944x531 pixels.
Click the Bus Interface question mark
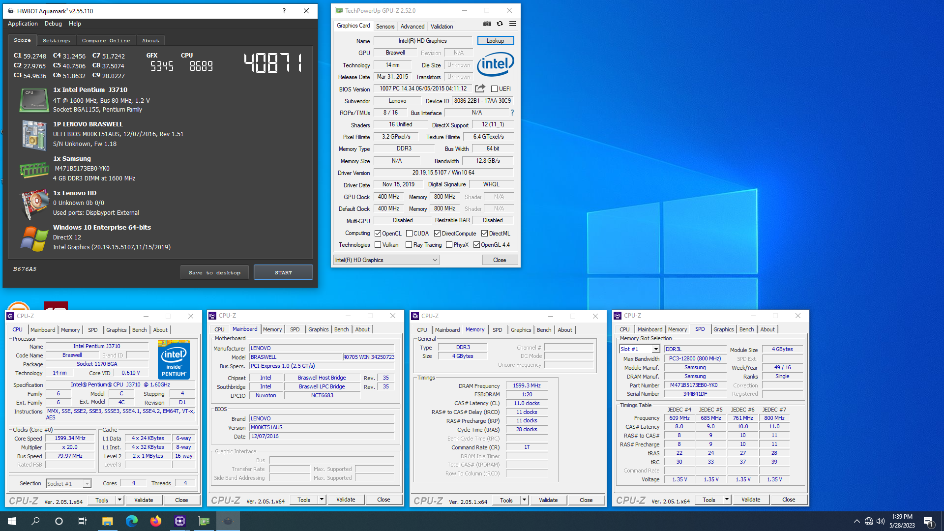pos(512,113)
